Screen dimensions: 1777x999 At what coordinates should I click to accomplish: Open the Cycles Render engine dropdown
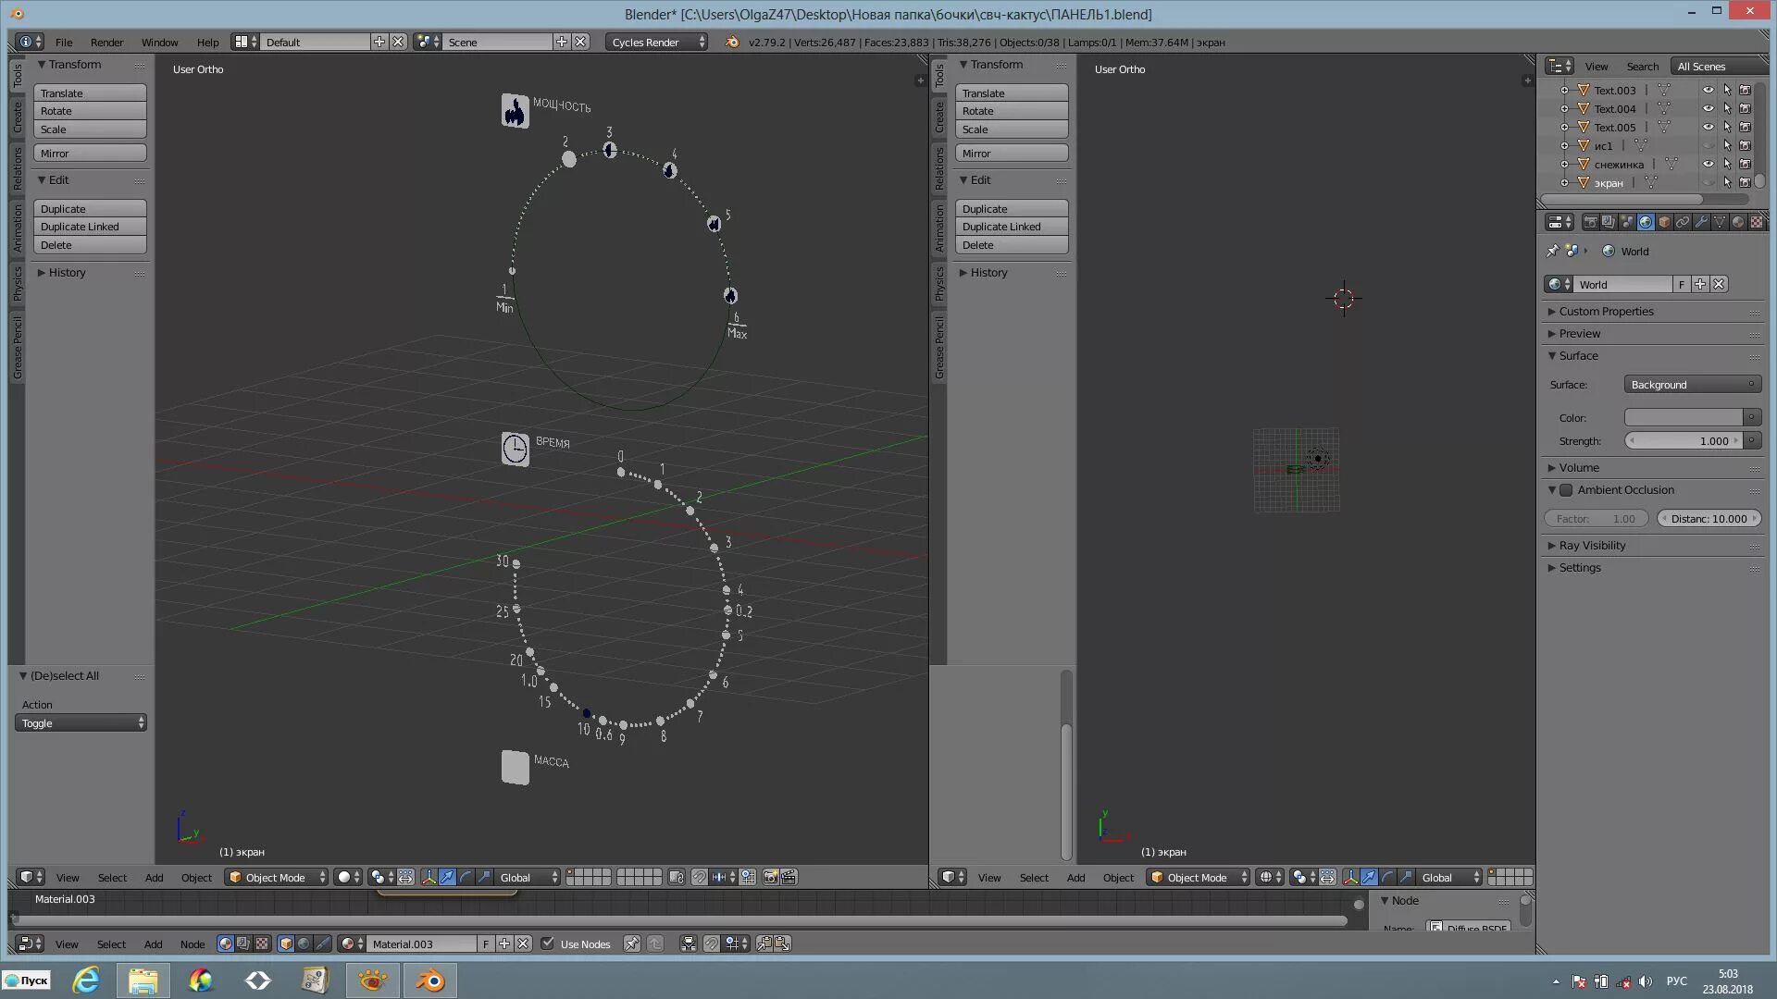click(656, 42)
